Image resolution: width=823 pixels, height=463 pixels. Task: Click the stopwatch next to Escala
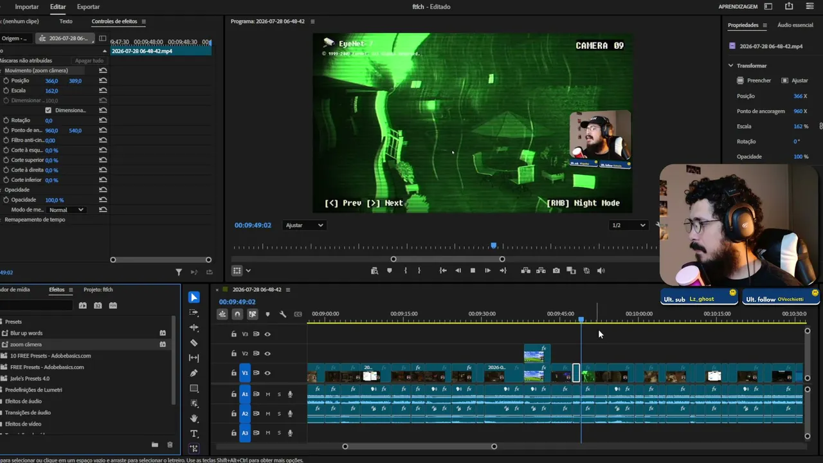[x=6, y=91]
